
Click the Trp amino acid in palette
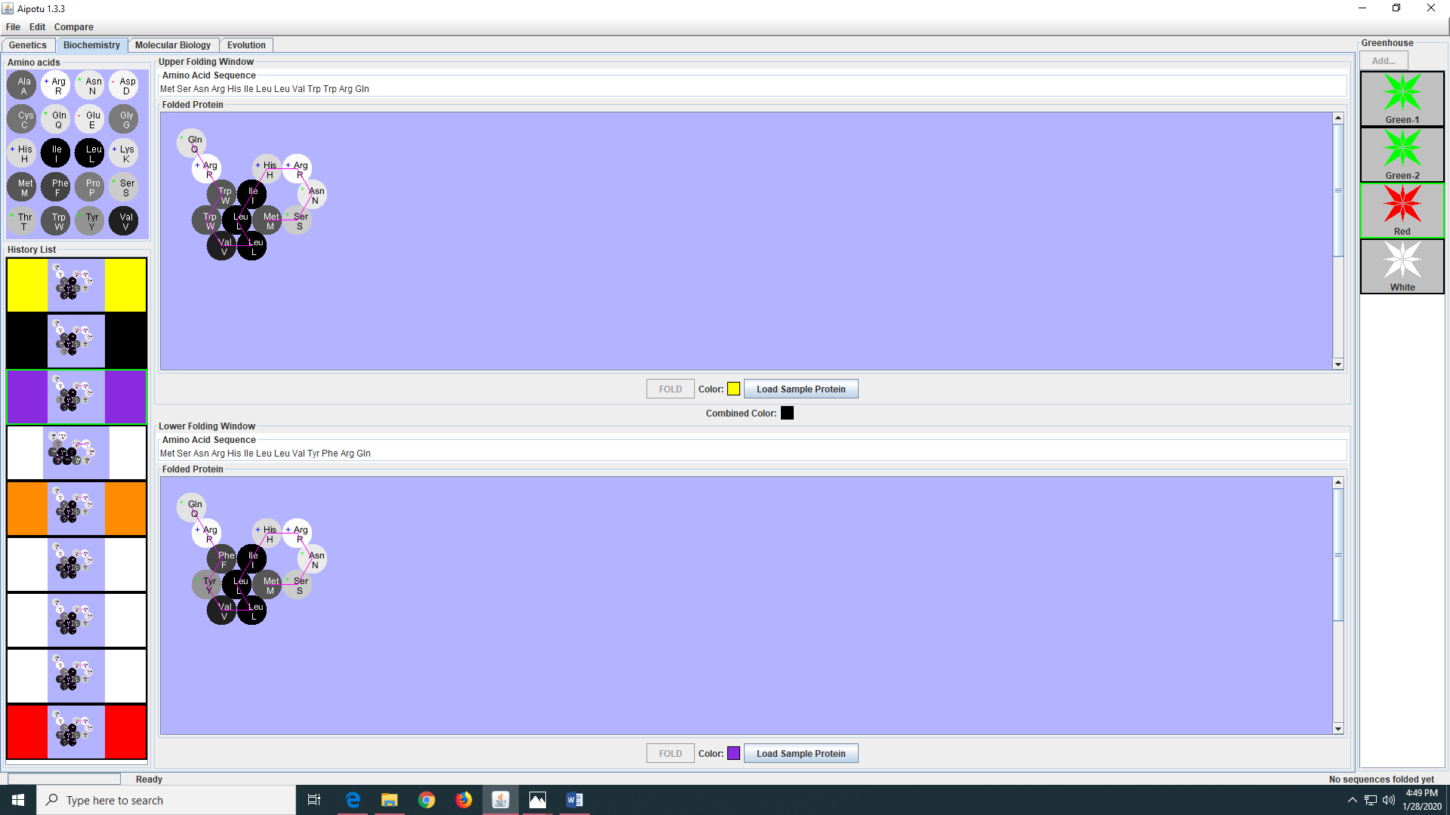click(57, 221)
